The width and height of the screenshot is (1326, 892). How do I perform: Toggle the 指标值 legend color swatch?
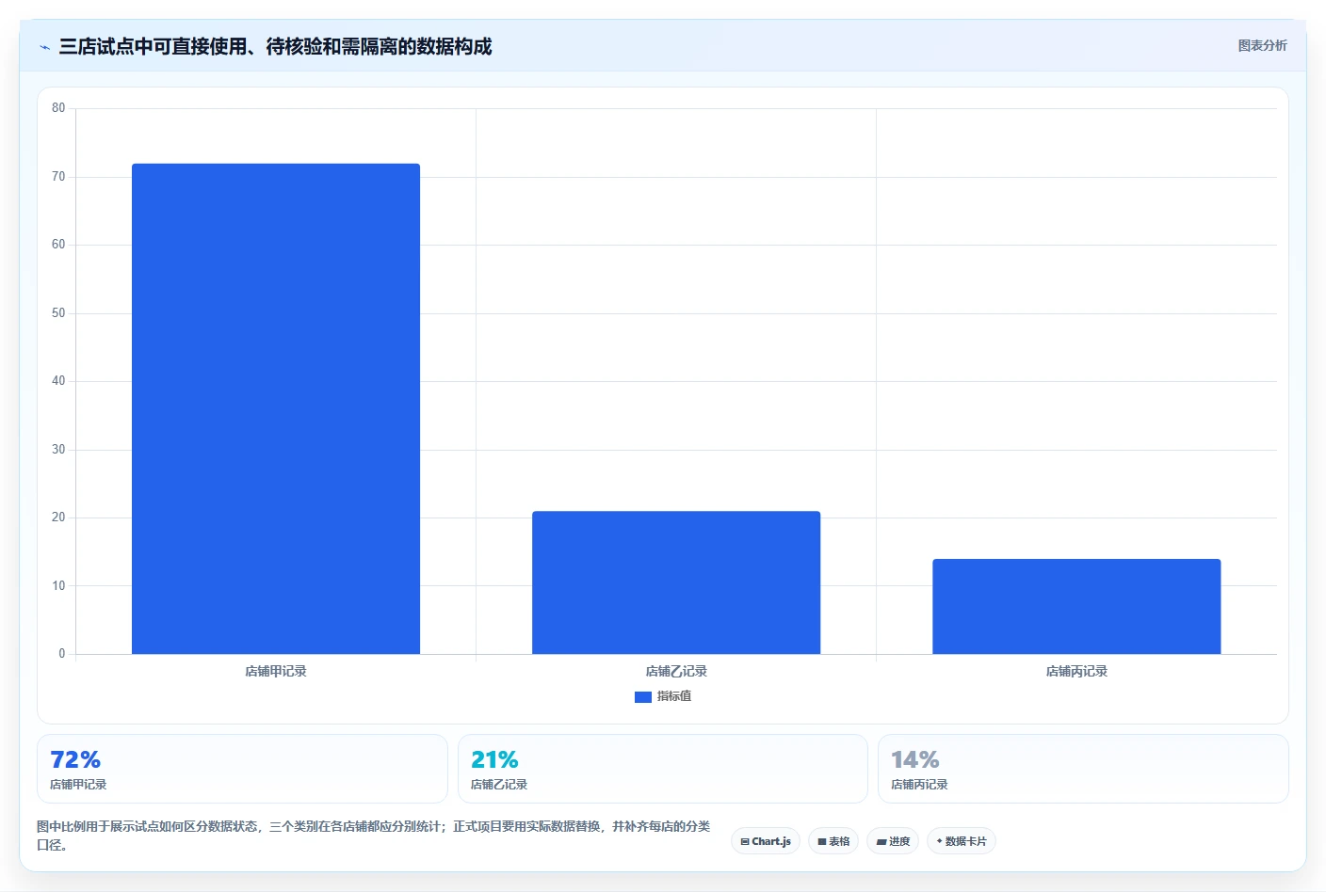point(643,696)
